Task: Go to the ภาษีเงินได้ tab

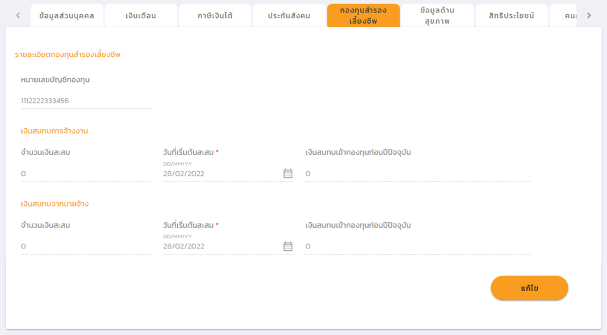Action: 215,16
